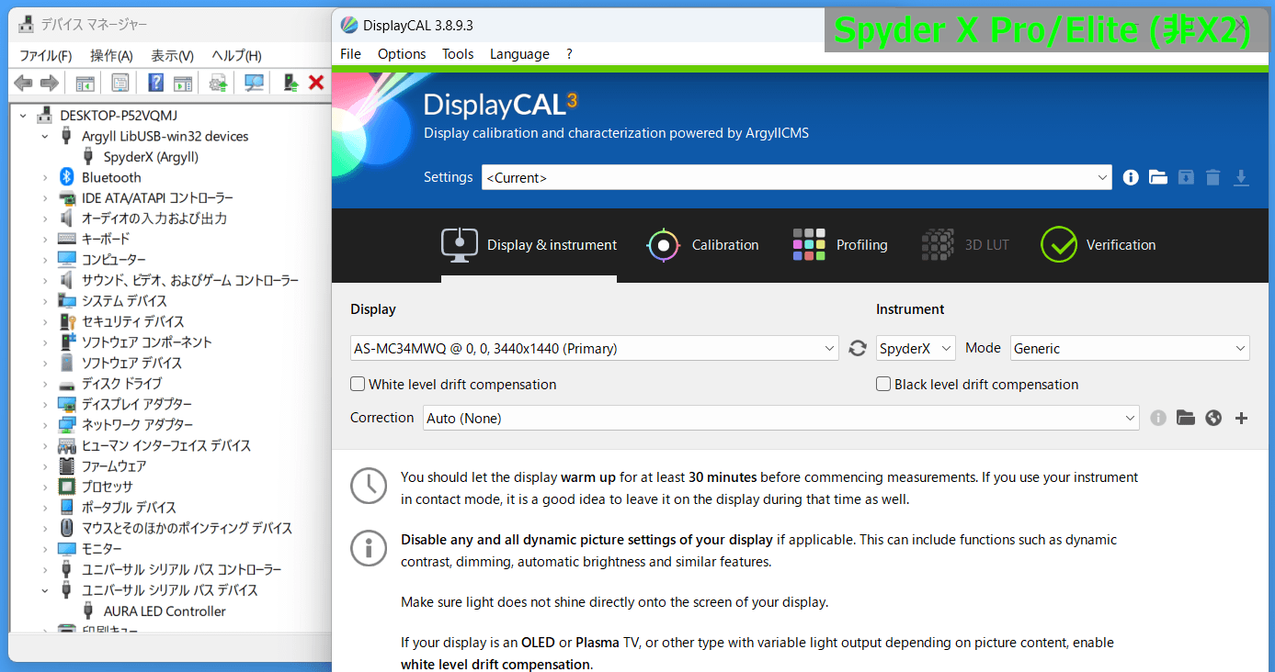Click the Forward arrow in Device Manager toolbar
The height and width of the screenshot is (672, 1275).
click(50, 84)
